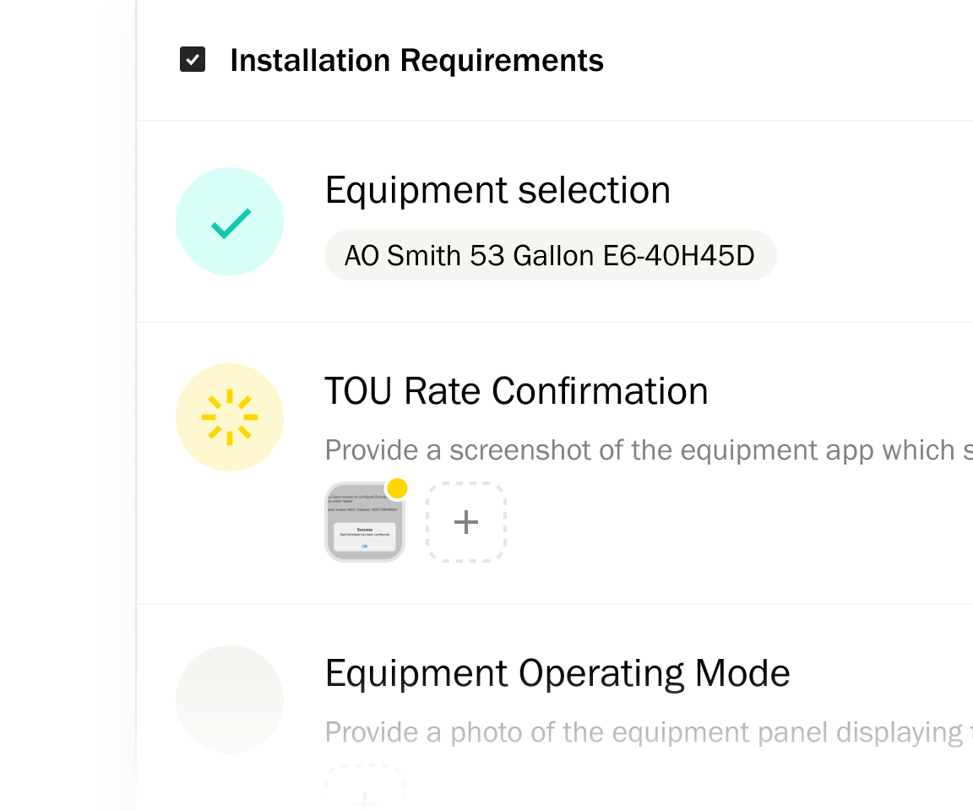
Task: Click the green checkmark status icon
Action: [x=229, y=221]
